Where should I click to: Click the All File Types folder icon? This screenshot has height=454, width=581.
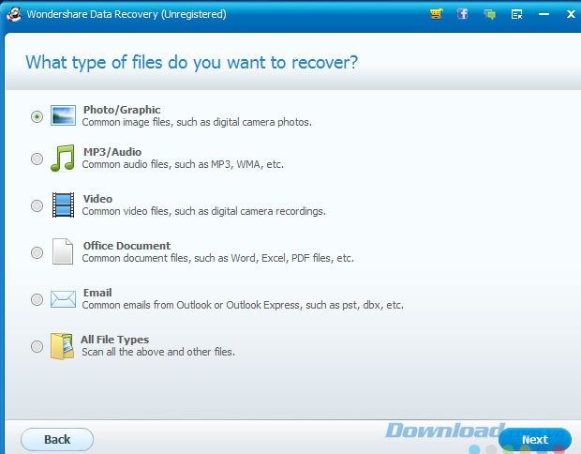pyautogui.click(x=63, y=346)
